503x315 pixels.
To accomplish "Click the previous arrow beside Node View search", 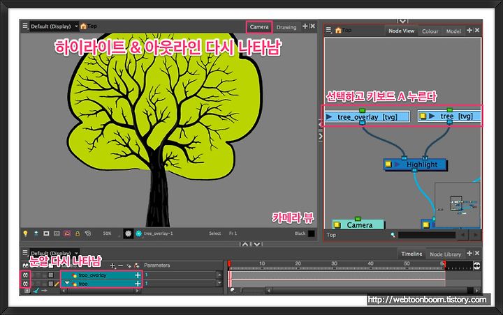I will [462, 235].
